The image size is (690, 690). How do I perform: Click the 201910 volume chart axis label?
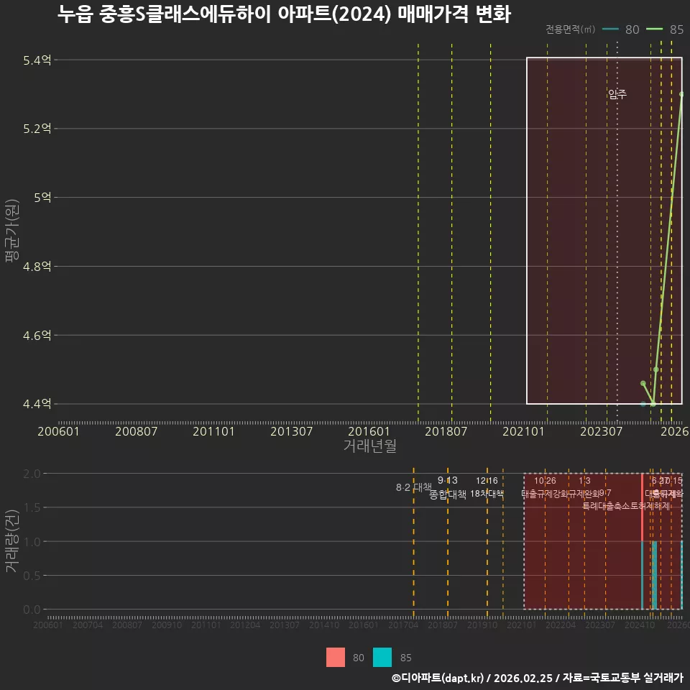[482, 625]
